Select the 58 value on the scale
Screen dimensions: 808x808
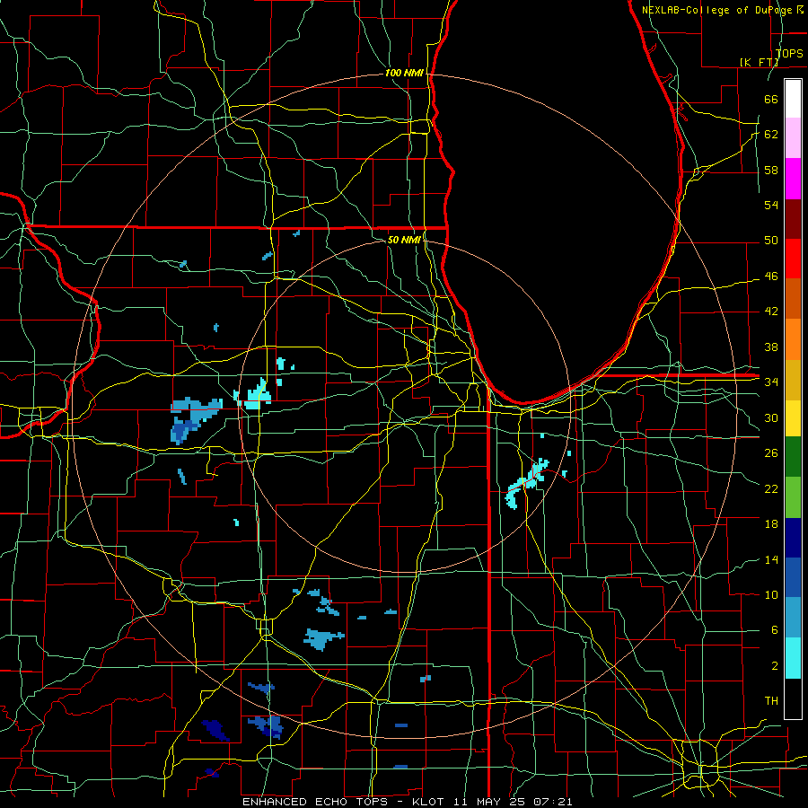click(x=771, y=170)
